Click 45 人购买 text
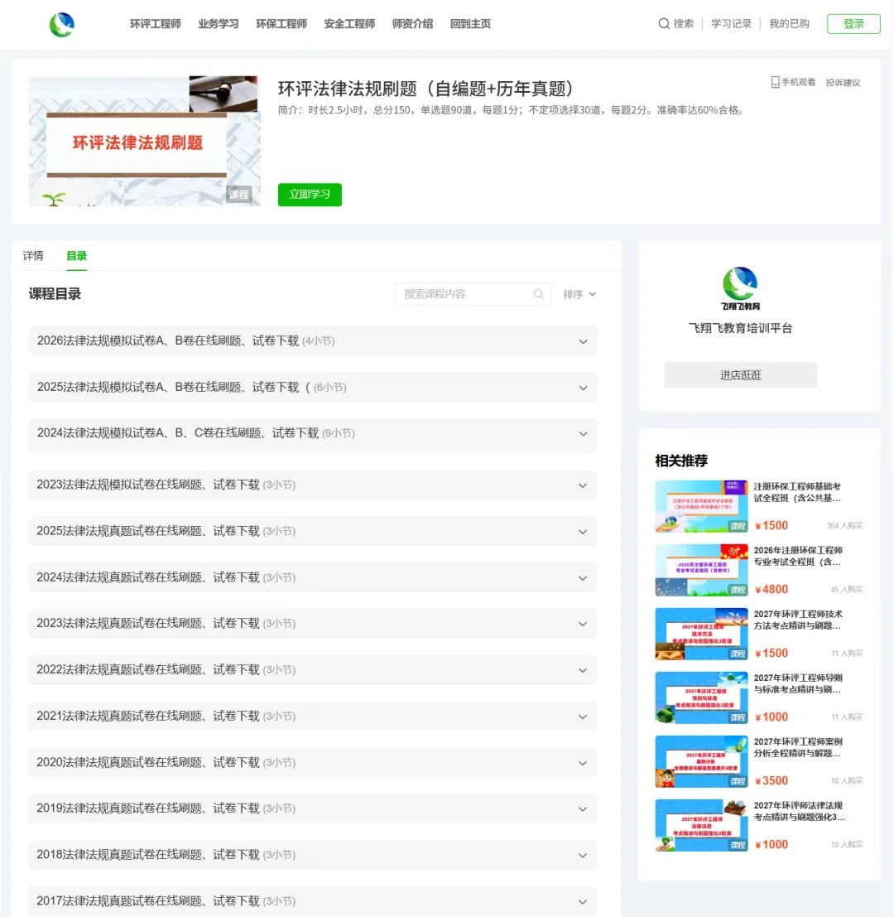The width and height of the screenshot is (894, 917). coord(847,590)
